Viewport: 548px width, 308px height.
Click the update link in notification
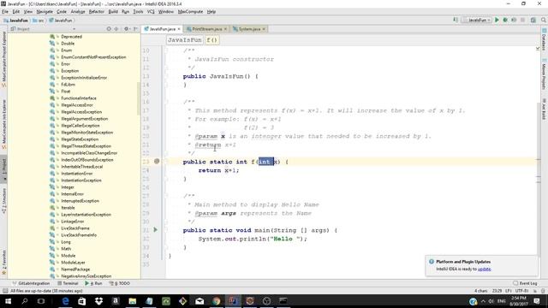[484, 269]
